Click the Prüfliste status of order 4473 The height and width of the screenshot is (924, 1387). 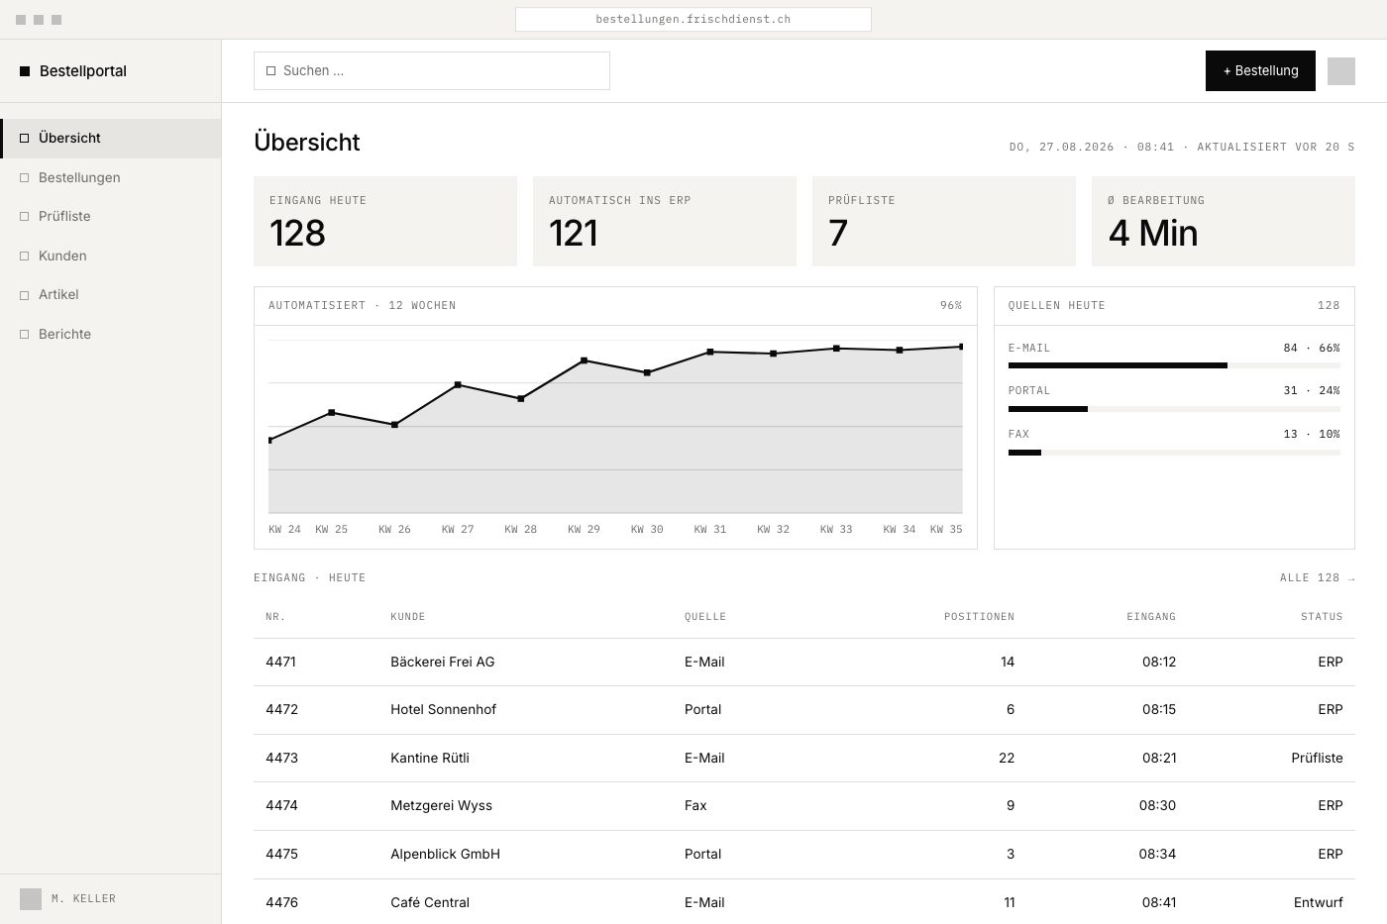point(1317,759)
